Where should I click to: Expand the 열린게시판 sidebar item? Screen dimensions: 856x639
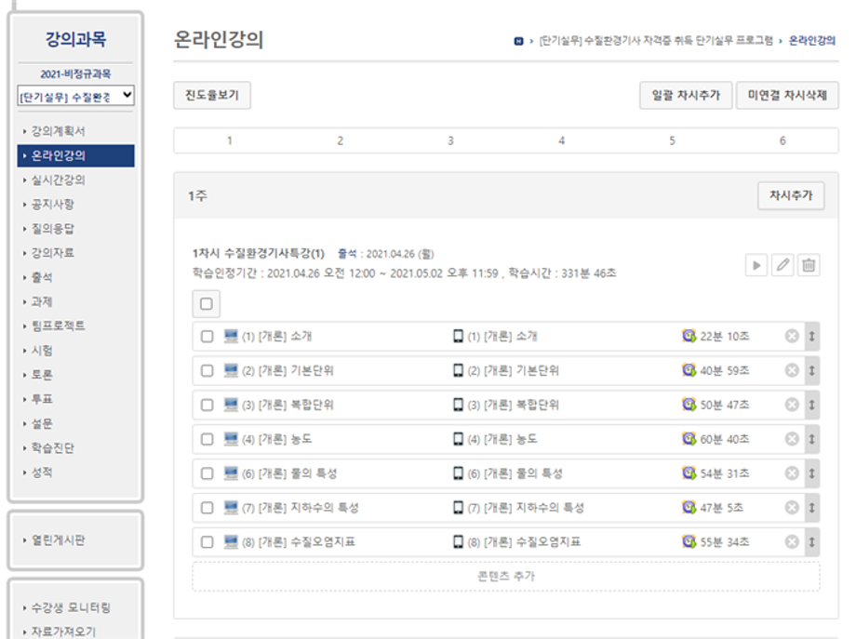[58, 540]
